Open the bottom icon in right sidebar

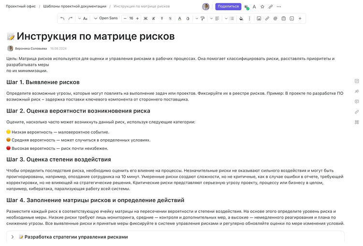(357, 122)
